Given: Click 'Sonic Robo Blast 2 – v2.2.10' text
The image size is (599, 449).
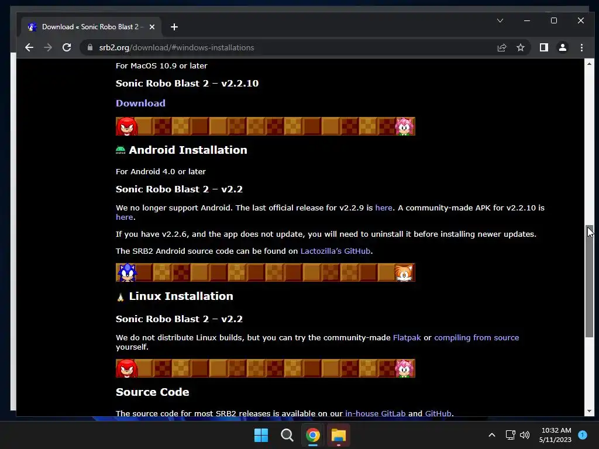Looking at the screenshot, I should [x=187, y=83].
